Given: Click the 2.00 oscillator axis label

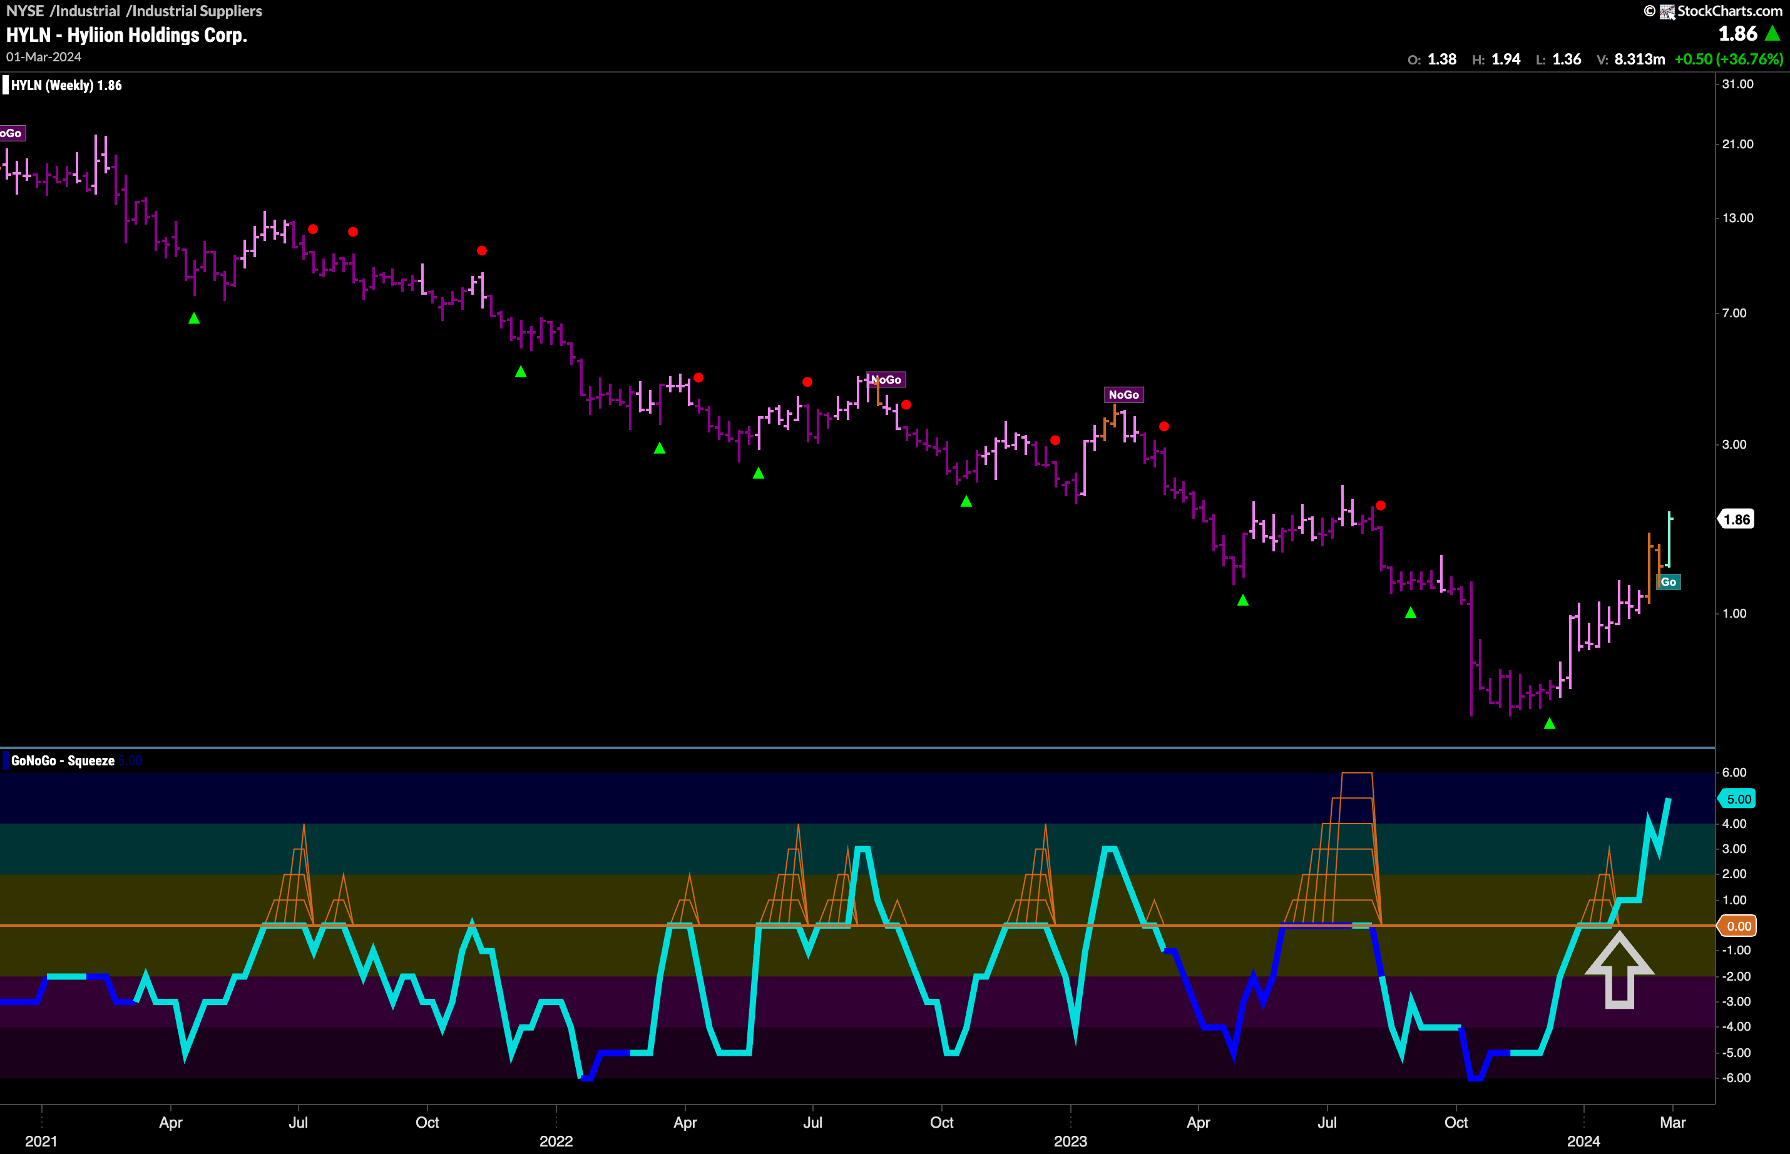Looking at the screenshot, I should coord(1734,874).
